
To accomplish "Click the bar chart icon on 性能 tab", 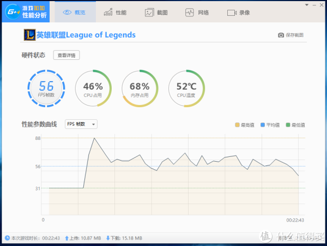I will (108, 13).
